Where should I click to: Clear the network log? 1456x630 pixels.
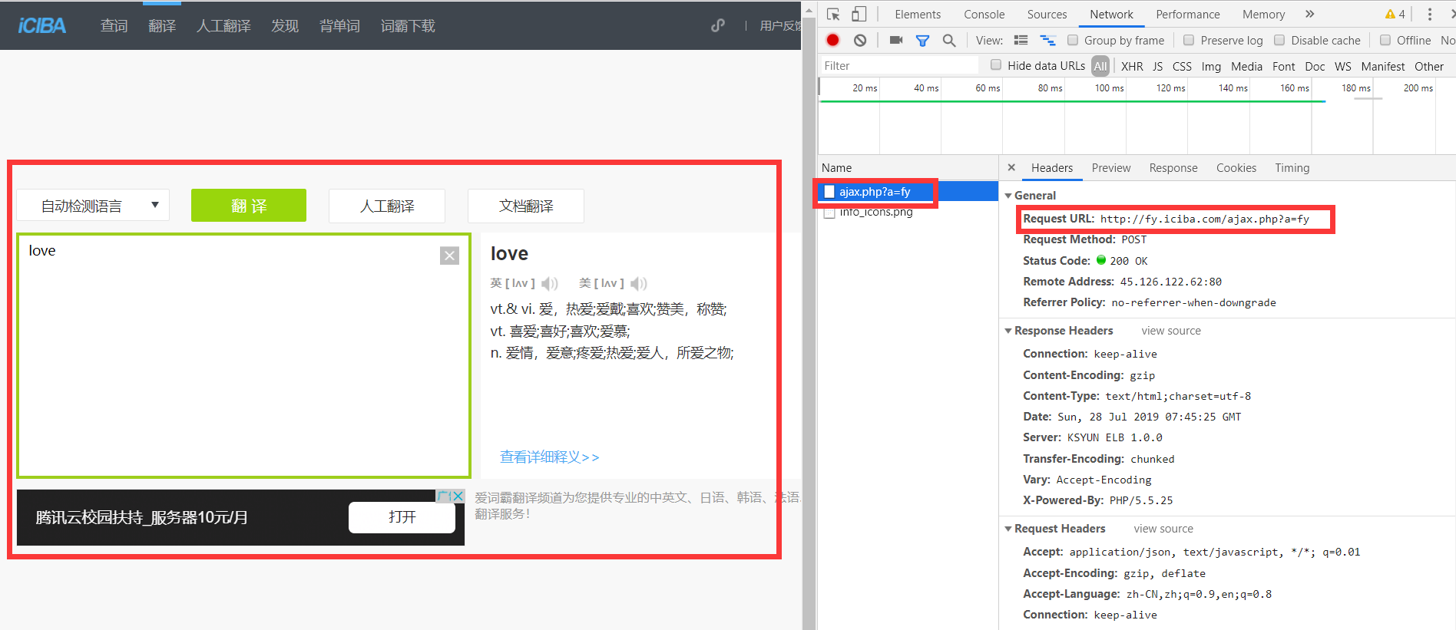tap(860, 40)
